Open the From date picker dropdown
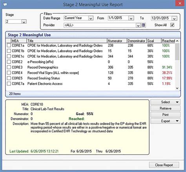Screen dimensions: 186x172 click(131, 18)
